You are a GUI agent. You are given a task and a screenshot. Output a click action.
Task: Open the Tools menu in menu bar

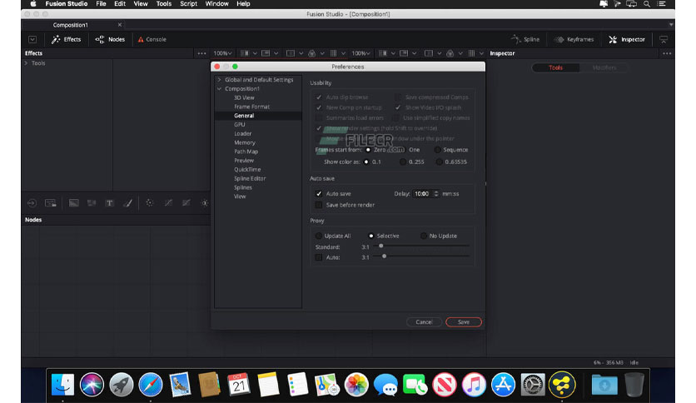(x=164, y=4)
